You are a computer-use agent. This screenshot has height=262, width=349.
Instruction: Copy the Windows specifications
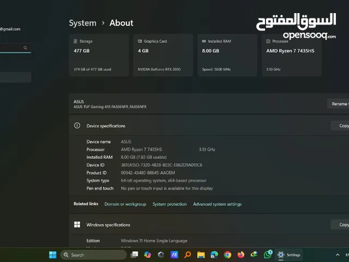coord(340,224)
